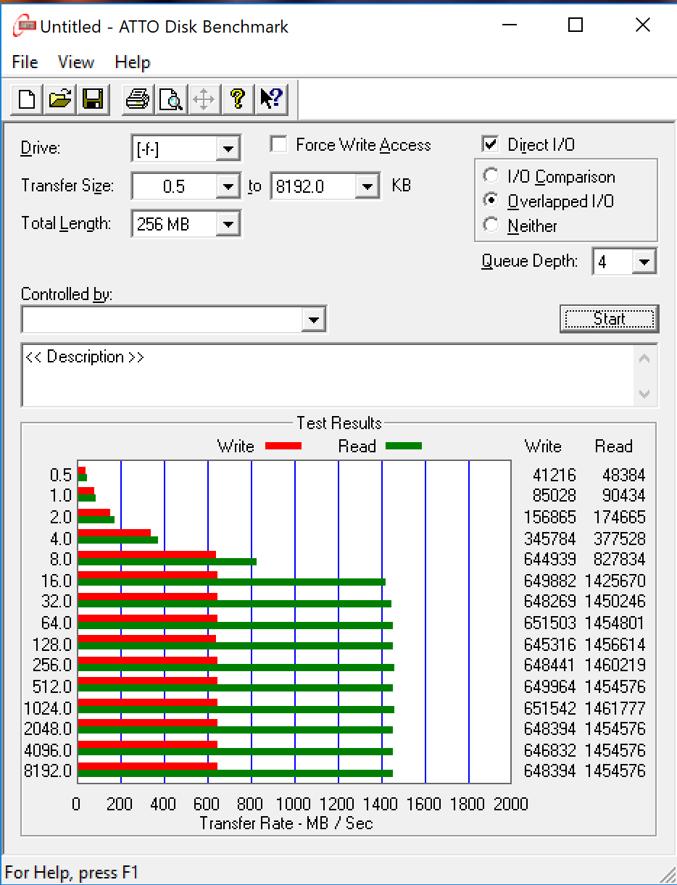
Task: Open a saved benchmark file icon
Action: point(60,99)
